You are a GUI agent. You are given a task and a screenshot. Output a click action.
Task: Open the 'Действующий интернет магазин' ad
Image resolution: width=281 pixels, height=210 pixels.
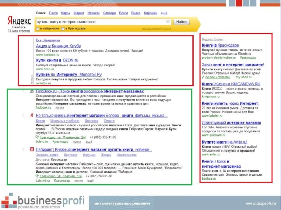231,123
